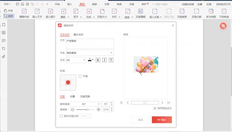Click the 编辑内容 edit content tool
The height and width of the screenshot is (132, 232).
(x=24, y=13)
